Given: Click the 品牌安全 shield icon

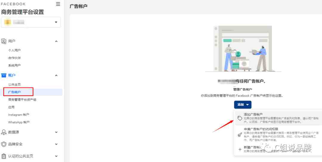Looking at the screenshot, I should pyautogui.click(x=4, y=144).
